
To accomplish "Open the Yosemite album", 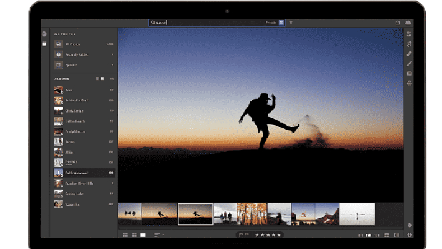I will click(x=84, y=204).
